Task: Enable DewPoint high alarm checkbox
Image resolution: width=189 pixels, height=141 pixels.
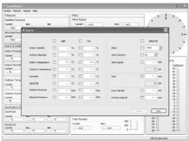Action: coord(54,76)
